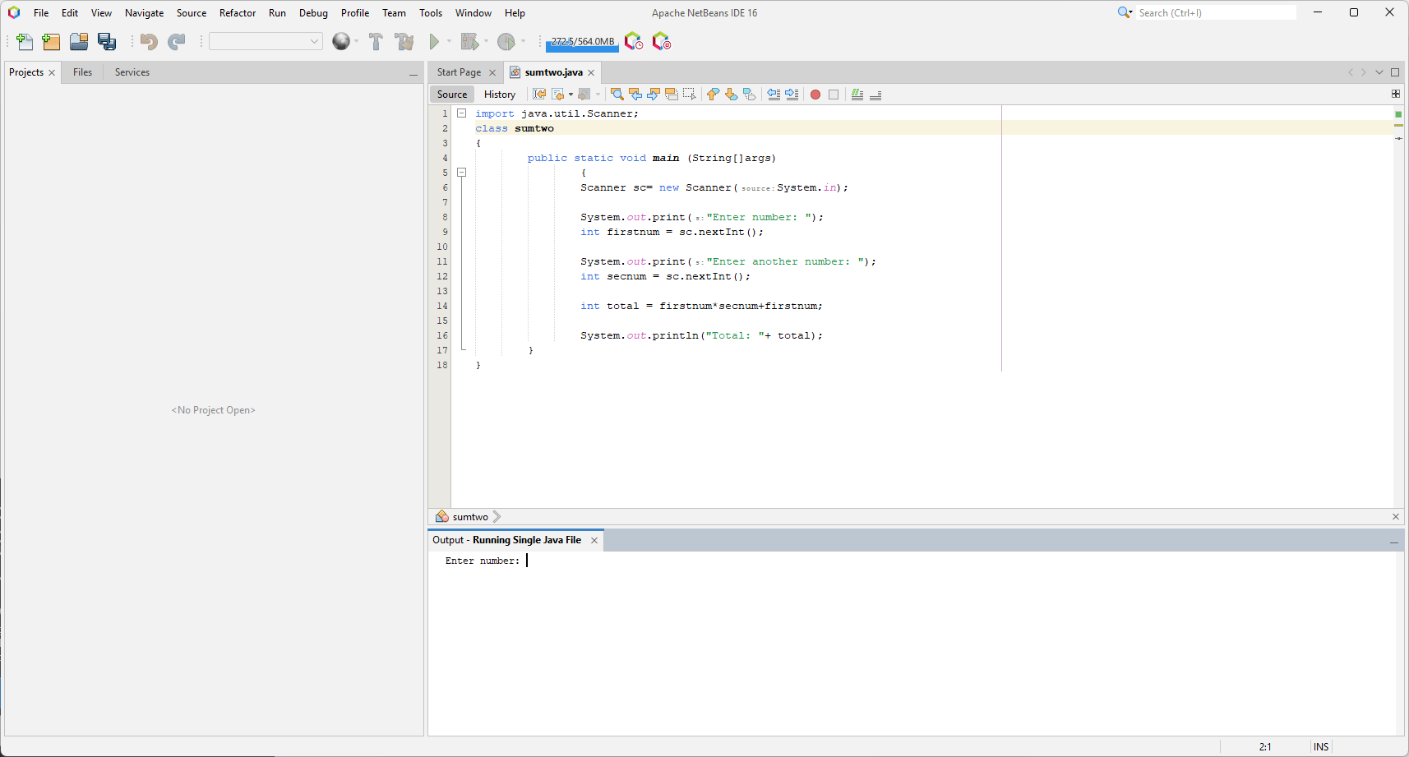Toggle rectangular selection mode in the editor

[x=690, y=95]
